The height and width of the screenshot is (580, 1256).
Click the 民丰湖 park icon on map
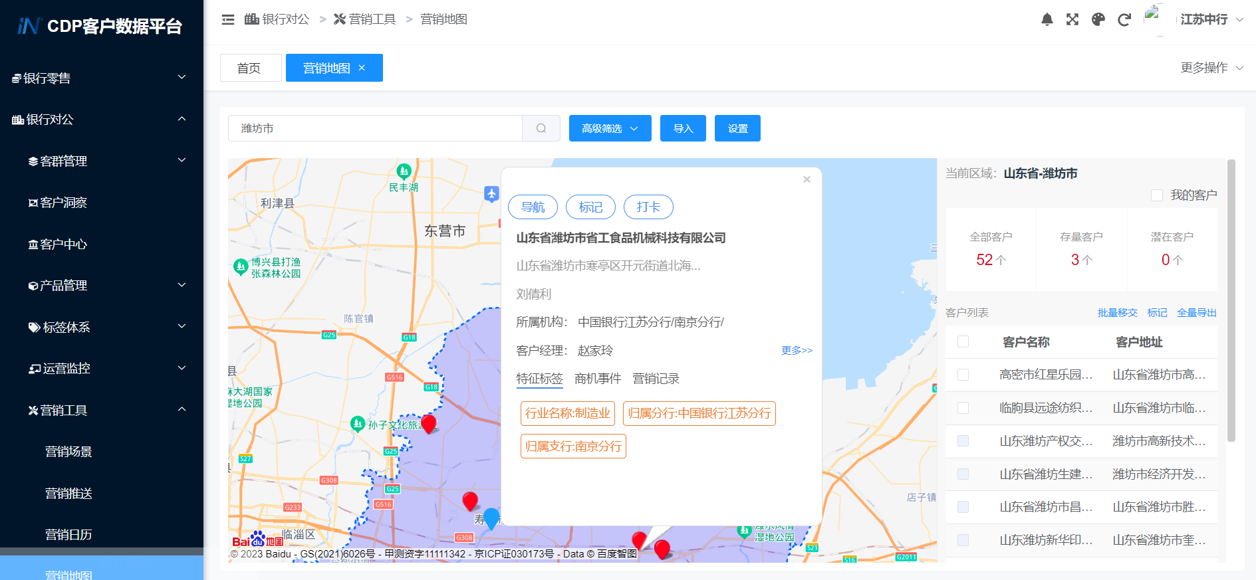tap(404, 171)
